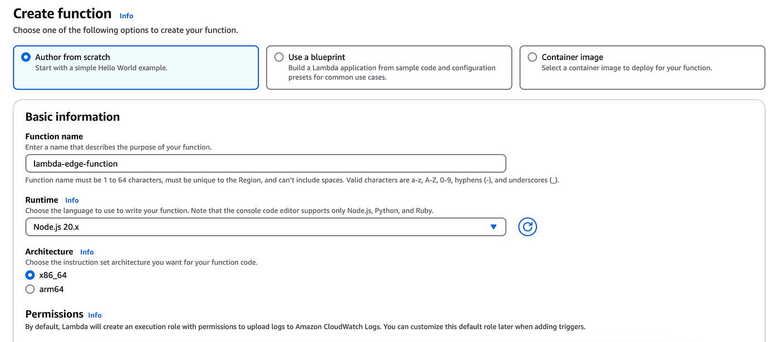Viewport: 779px width, 342px height.
Task: Click 'Start with a simple Hello World example' text
Action: [x=101, y=68]
